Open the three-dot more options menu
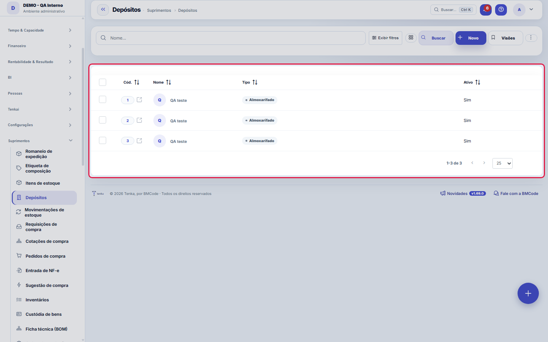Screen dimensions: 548x342 (531, 38)
